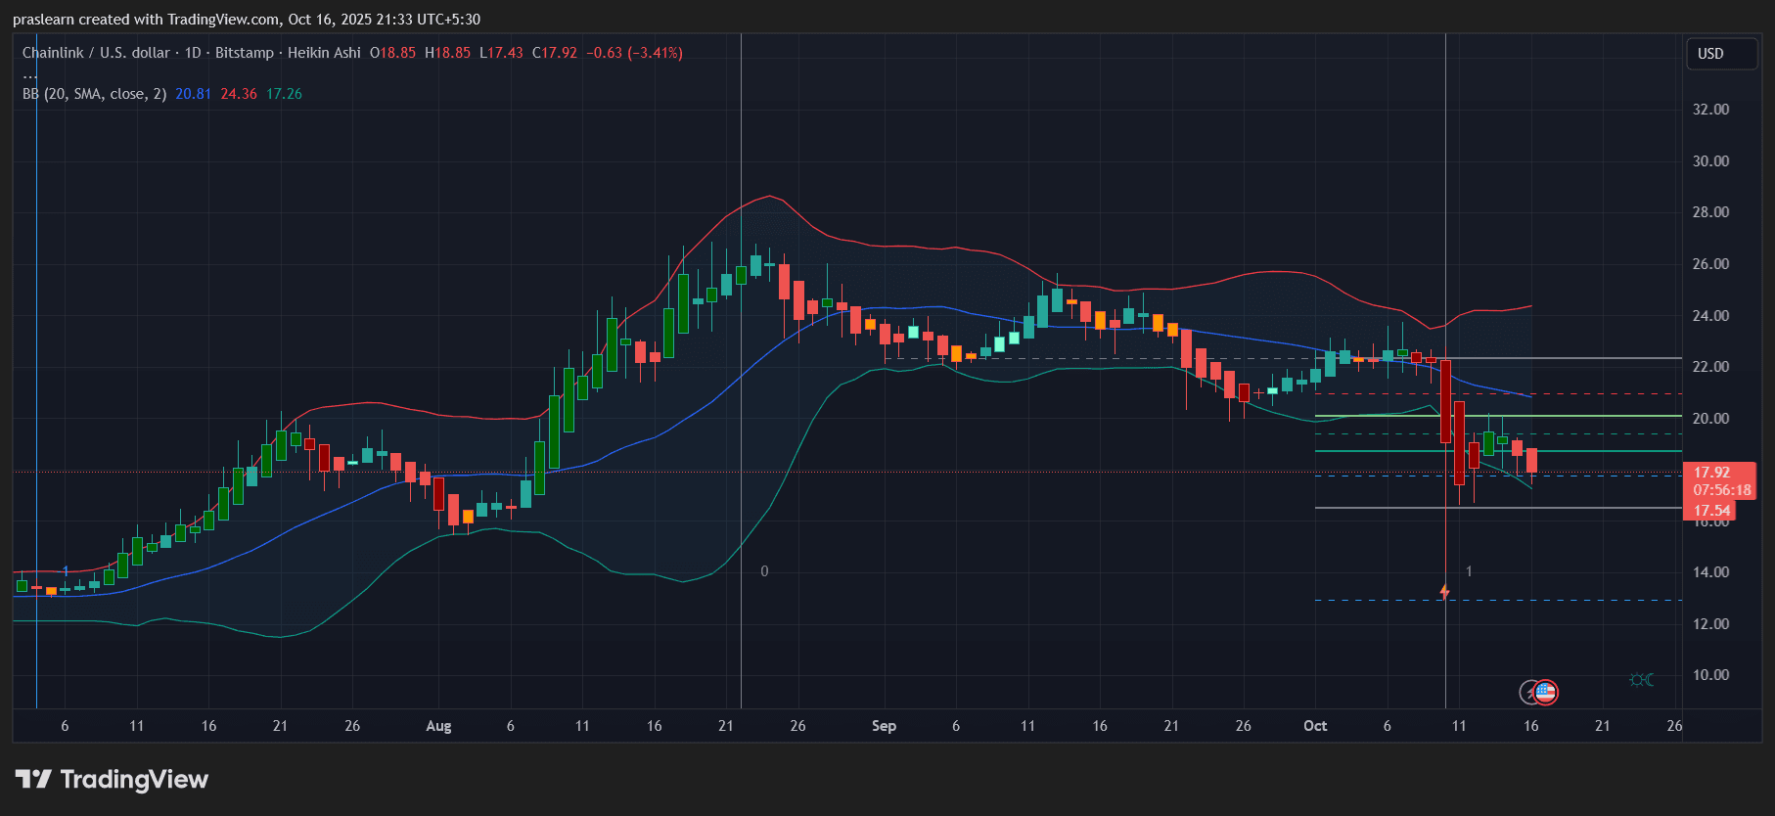Click the red lightning bolt marker on chart
This screenshot has height=816, width=1775.
pyautogui.click(x=1444, y=592)
